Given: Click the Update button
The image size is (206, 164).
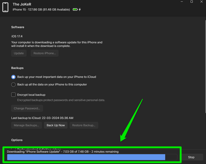Looking at the screenshot, I should (x=19, y=53).
